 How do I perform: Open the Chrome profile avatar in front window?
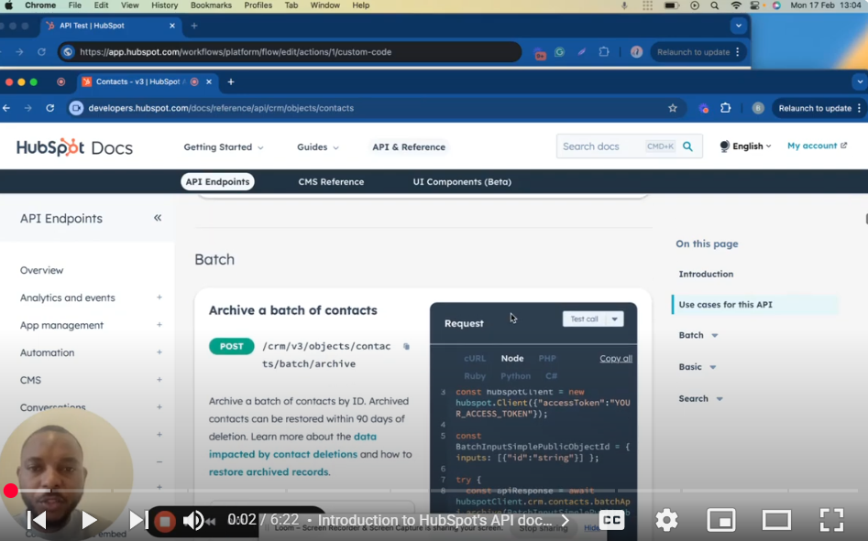(x=758, y=108)
